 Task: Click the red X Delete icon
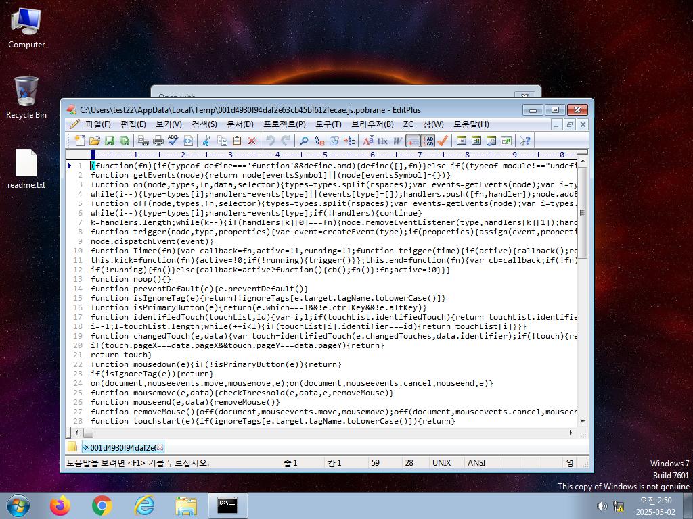(x=252, y=141)
